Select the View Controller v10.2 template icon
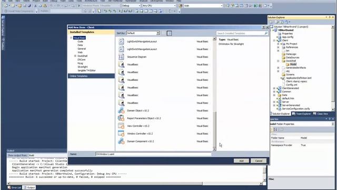The image size is (337, 190). 121,126
